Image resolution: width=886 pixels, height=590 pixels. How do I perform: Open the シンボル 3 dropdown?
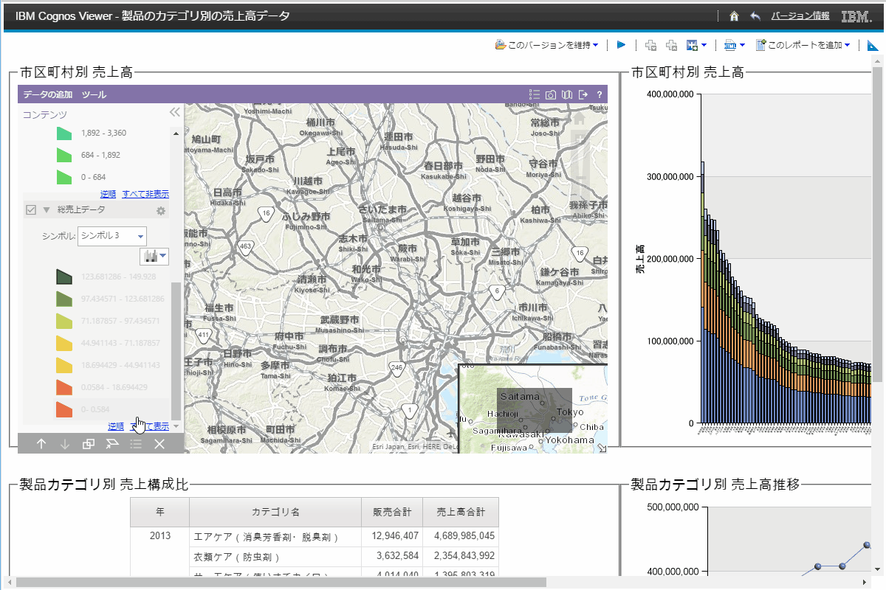click(112, 236)
